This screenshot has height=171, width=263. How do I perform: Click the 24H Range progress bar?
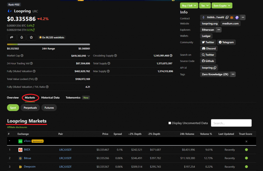point(49,44)
